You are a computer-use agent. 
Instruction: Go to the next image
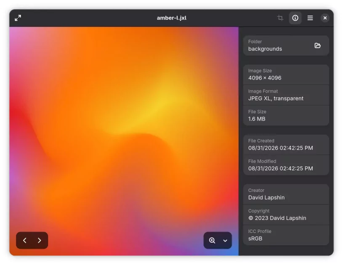[x=40, y=240]
